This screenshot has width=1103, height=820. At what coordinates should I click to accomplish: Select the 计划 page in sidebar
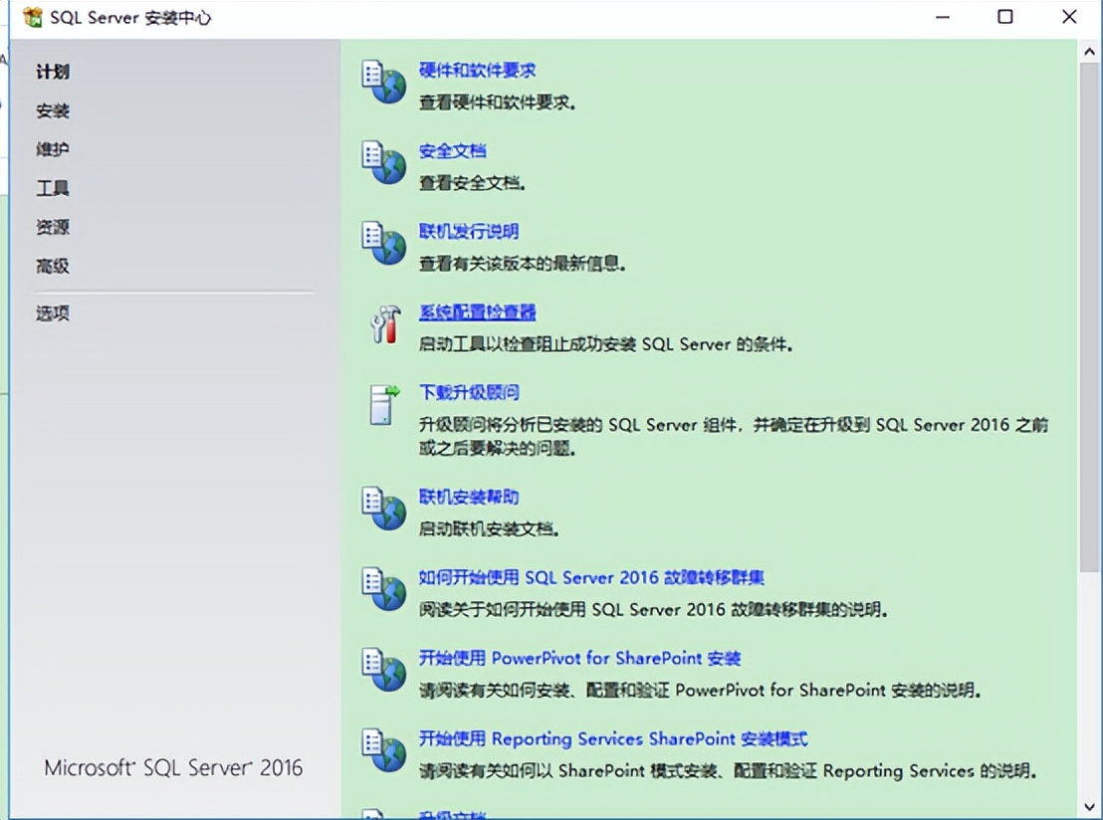pos(53,72)
